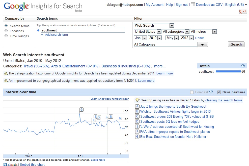Click the B flag on the chart

111,117
